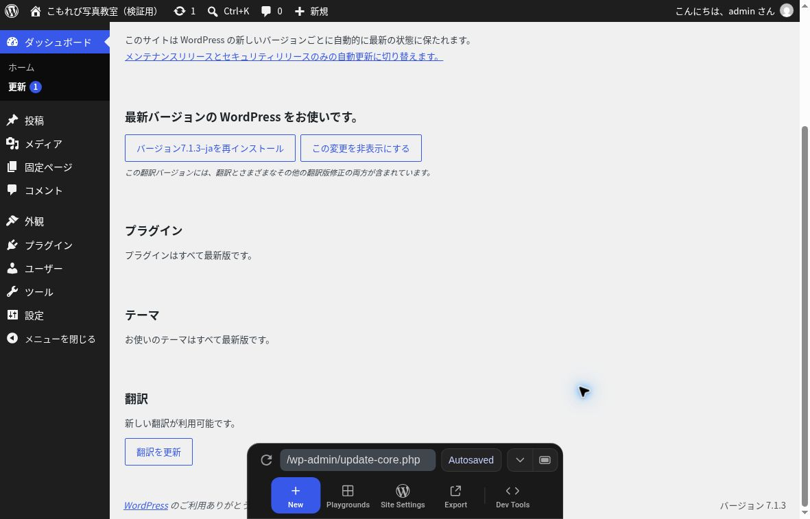The image size is (810, 519).
Task: Click お使いのテーマはすべて最新版です text
Action: (198, 340)
